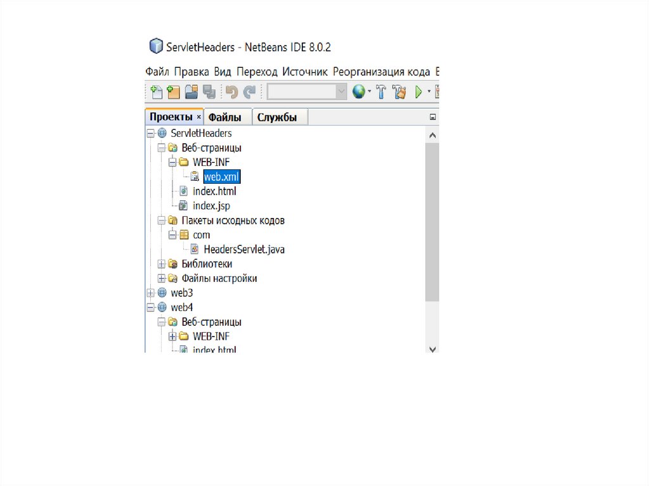Open the browser globe icon

click(359, 92)
